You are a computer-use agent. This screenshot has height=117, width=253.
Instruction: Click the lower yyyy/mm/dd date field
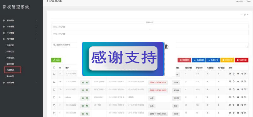click(x=150, y=33)
